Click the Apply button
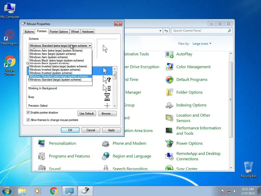Viewport: 261px width, 196px height. [x=111, y=130]
